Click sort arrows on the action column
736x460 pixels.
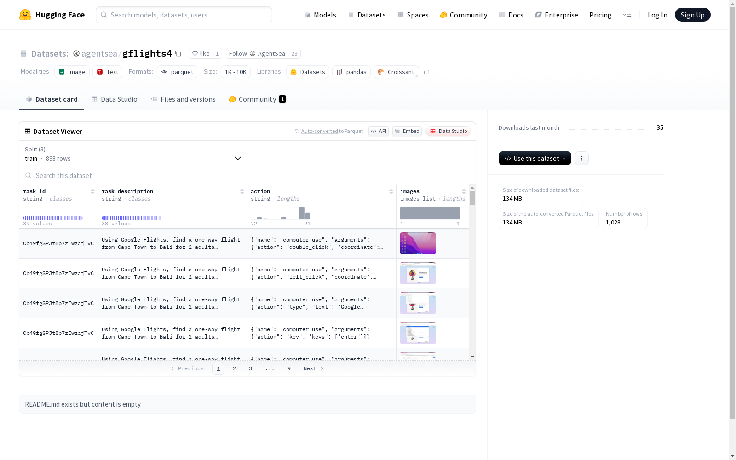click(391, 191)
